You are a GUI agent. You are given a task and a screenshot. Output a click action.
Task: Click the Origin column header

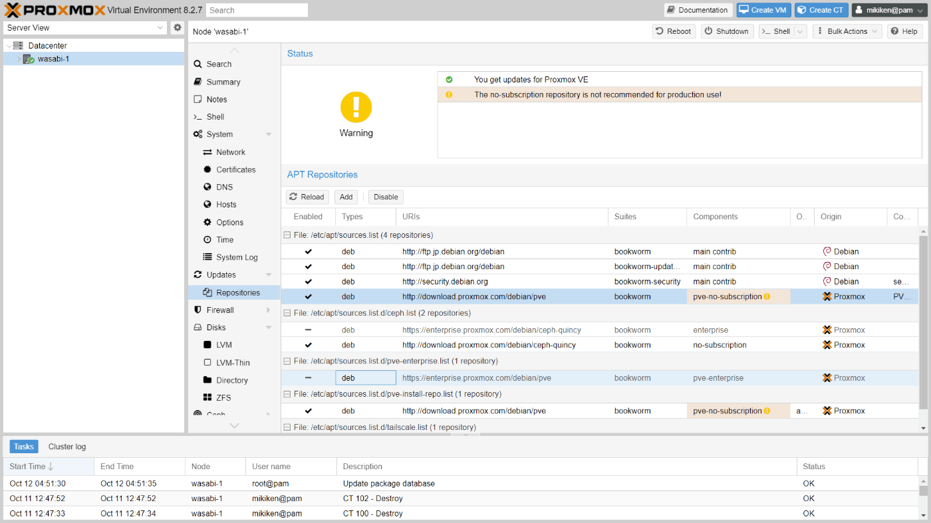tap(851, 217)
